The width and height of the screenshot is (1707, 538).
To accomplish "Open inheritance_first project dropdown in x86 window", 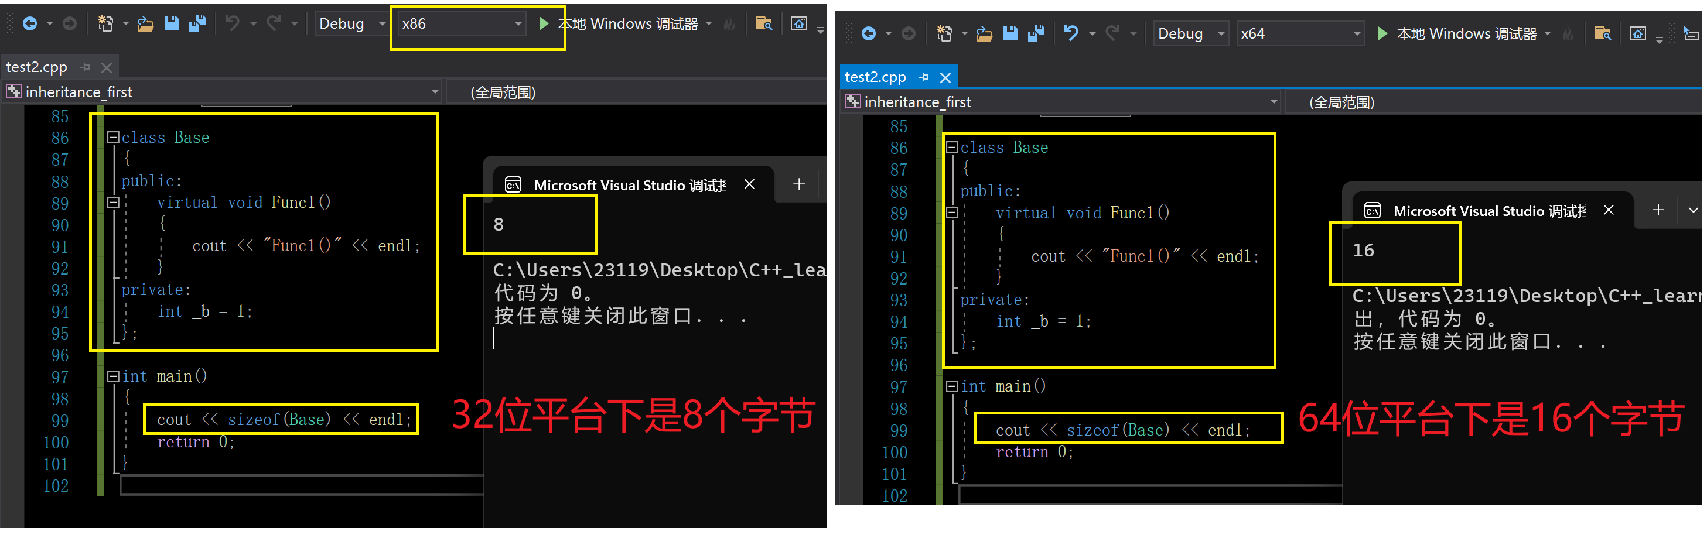I will point(222,92).
